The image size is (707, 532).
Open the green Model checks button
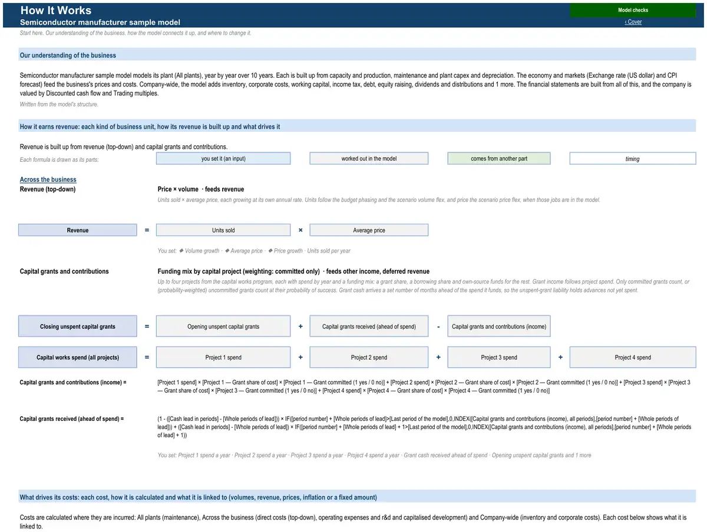(633, 10)
